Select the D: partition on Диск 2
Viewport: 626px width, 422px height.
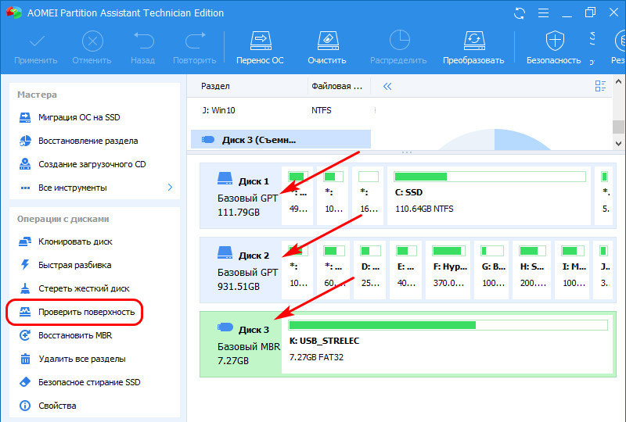click(x=369, y=270)
